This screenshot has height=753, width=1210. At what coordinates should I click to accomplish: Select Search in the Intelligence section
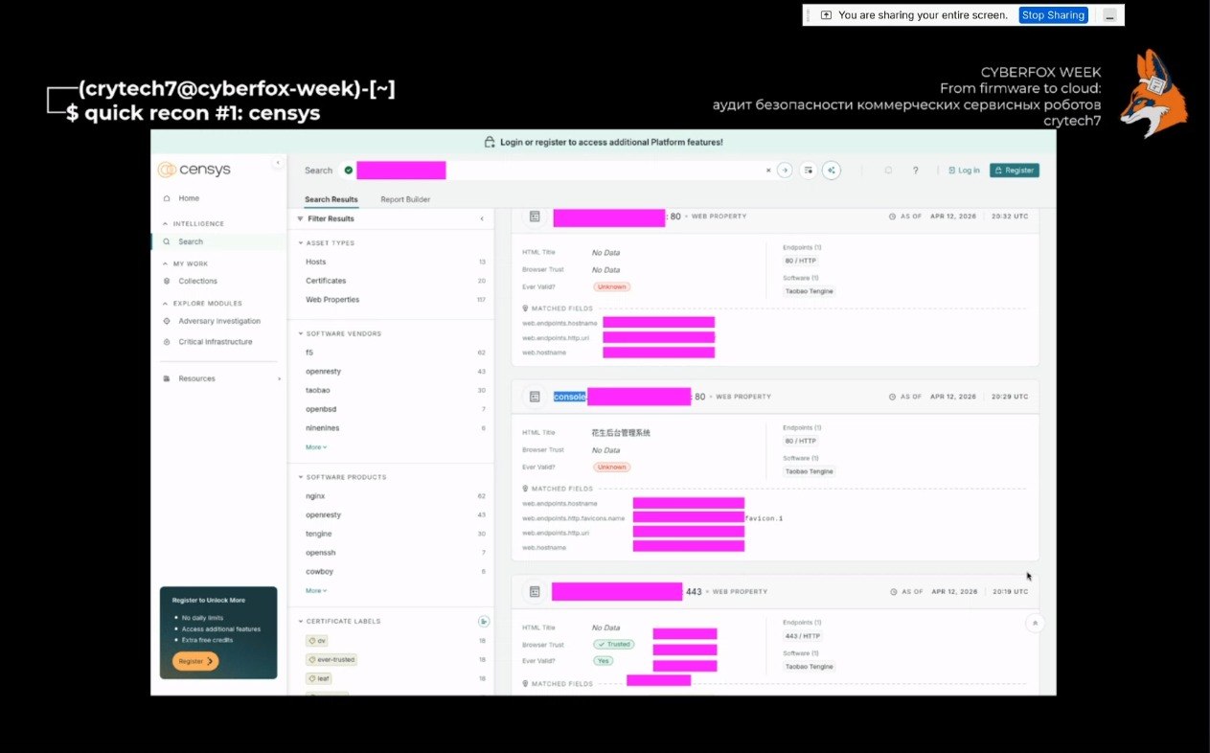tap(191, 241)
